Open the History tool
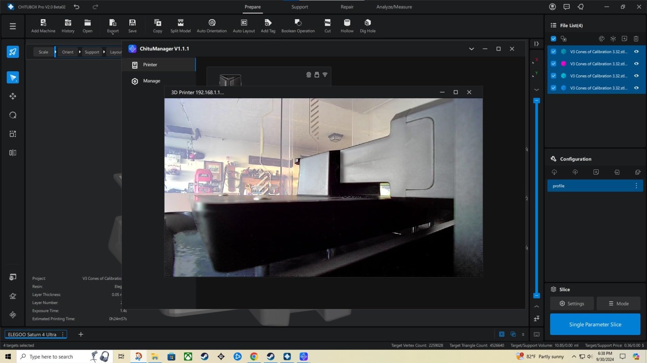The height and width of the screenshot is (363, 647). [x=68, y=26]
